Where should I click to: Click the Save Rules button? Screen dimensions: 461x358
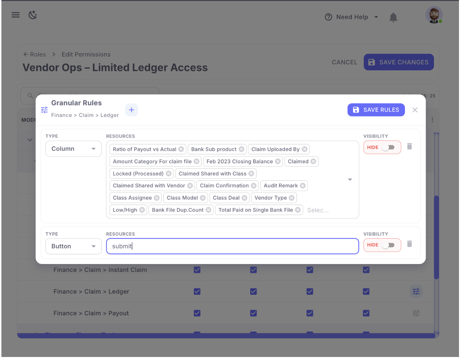tap(376, 110)
